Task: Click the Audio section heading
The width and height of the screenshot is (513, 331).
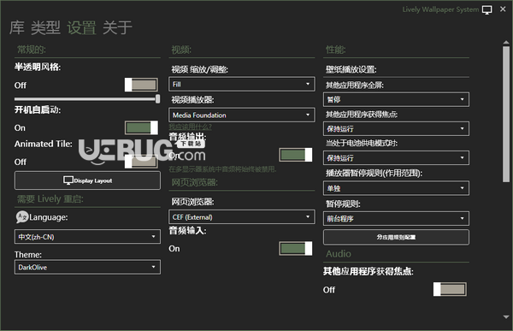Action: pyautogui.click(x=339, y=254)
